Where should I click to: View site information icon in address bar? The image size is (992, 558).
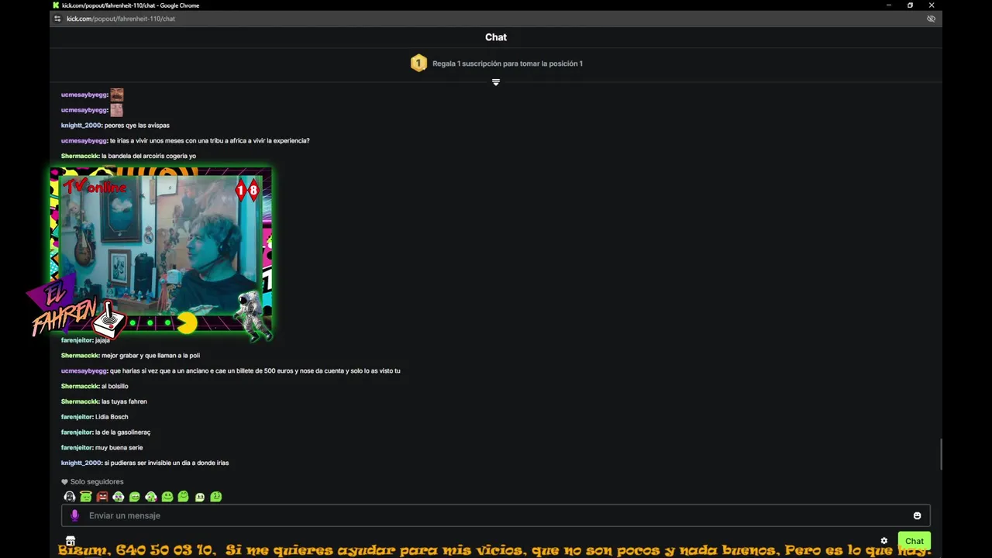click(x=57, y=19)
